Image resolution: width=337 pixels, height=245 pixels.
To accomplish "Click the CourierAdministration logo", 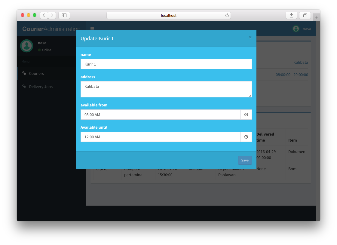I will click(51, 29).
